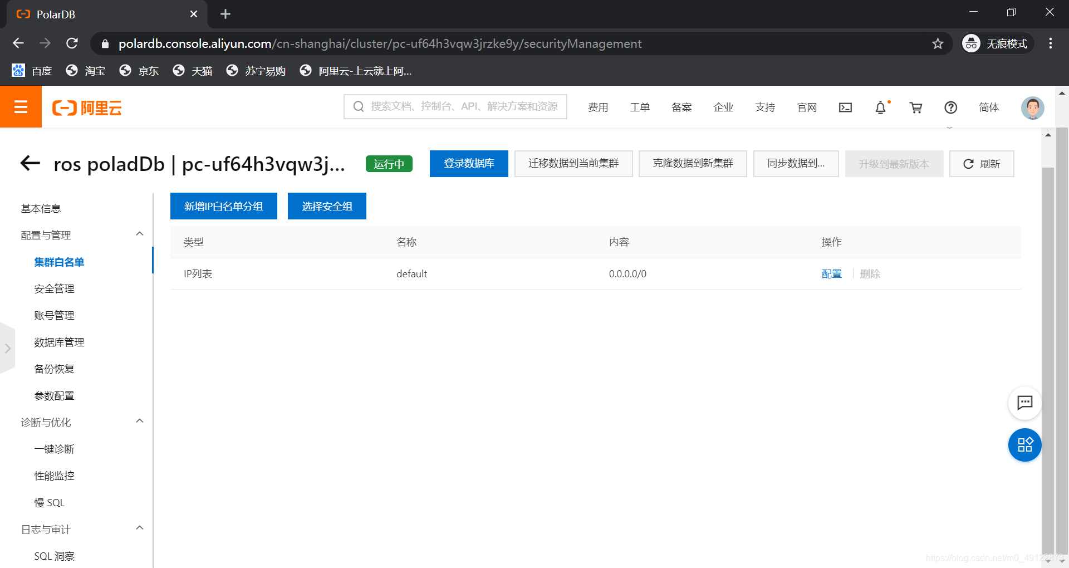The width and height of the screenshot is (1069, 568).
Task: Open the notifications bell
Action: pos(881,107)
